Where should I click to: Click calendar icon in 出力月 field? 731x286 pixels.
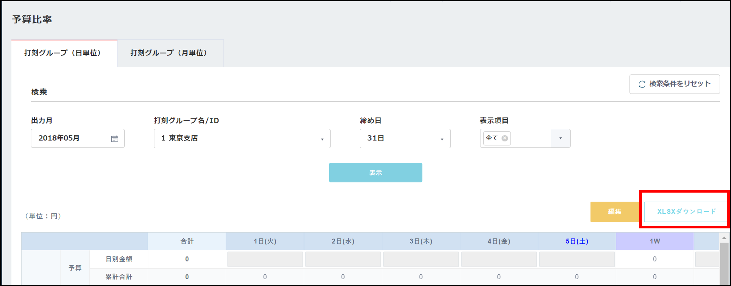pyautogui.click(x=115, y=139)
